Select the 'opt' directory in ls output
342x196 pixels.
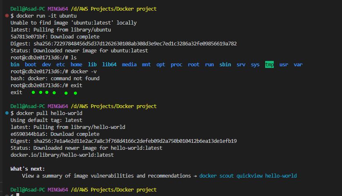(161, 65)
